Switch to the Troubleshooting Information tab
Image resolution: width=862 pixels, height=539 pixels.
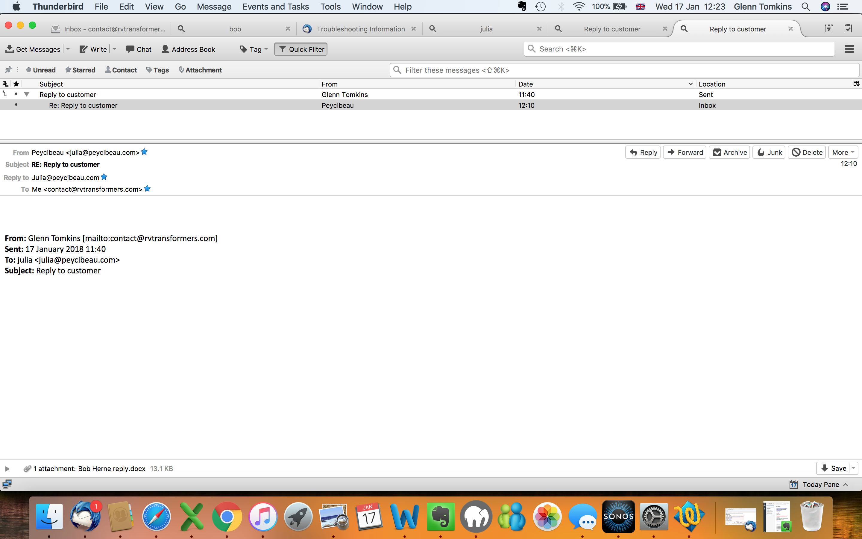click(x=360, y=29)
